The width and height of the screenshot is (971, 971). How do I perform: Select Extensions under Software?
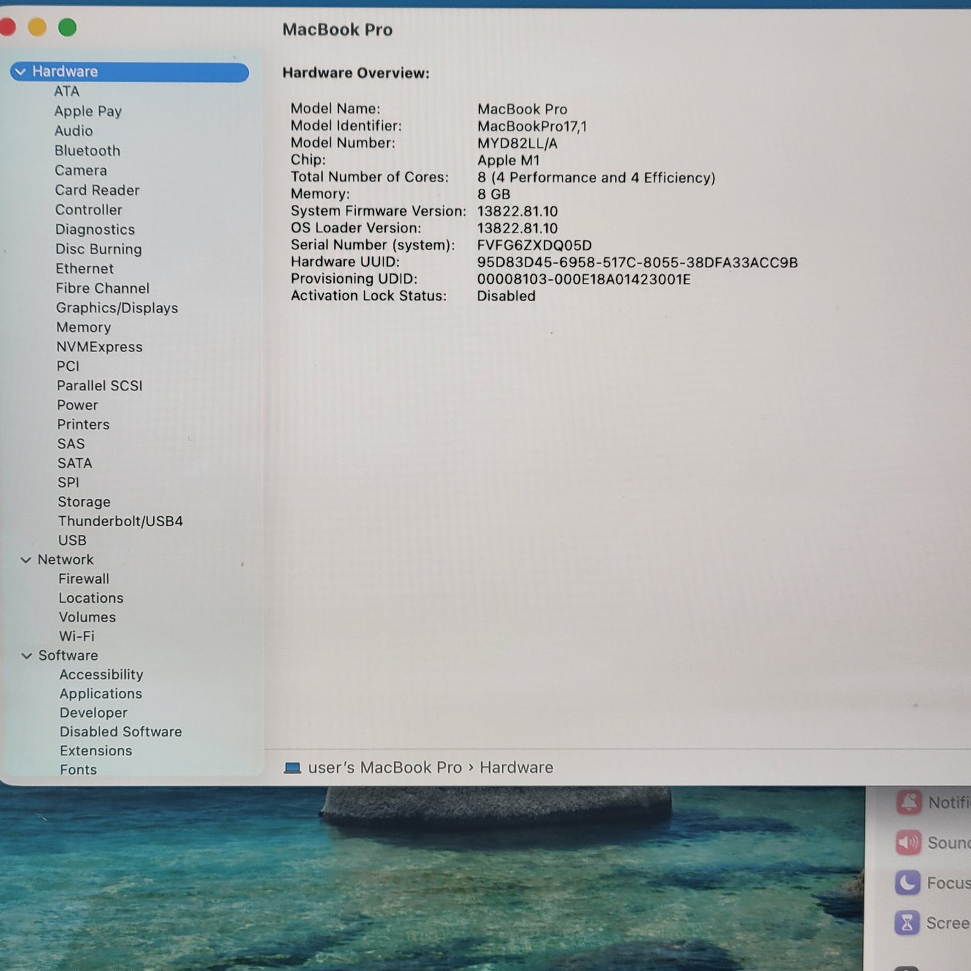96,751
